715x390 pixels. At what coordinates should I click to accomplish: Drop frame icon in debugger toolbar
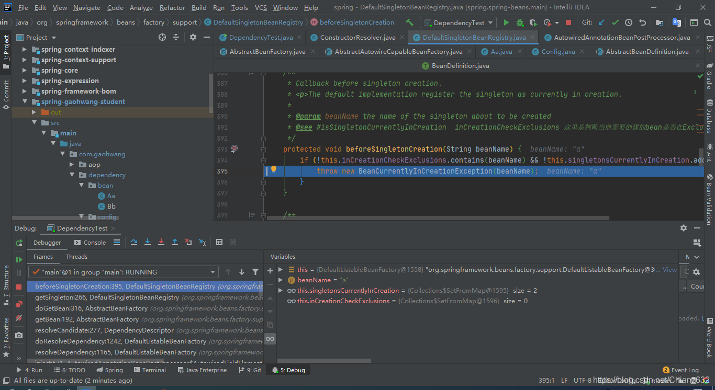click(188, 242)
